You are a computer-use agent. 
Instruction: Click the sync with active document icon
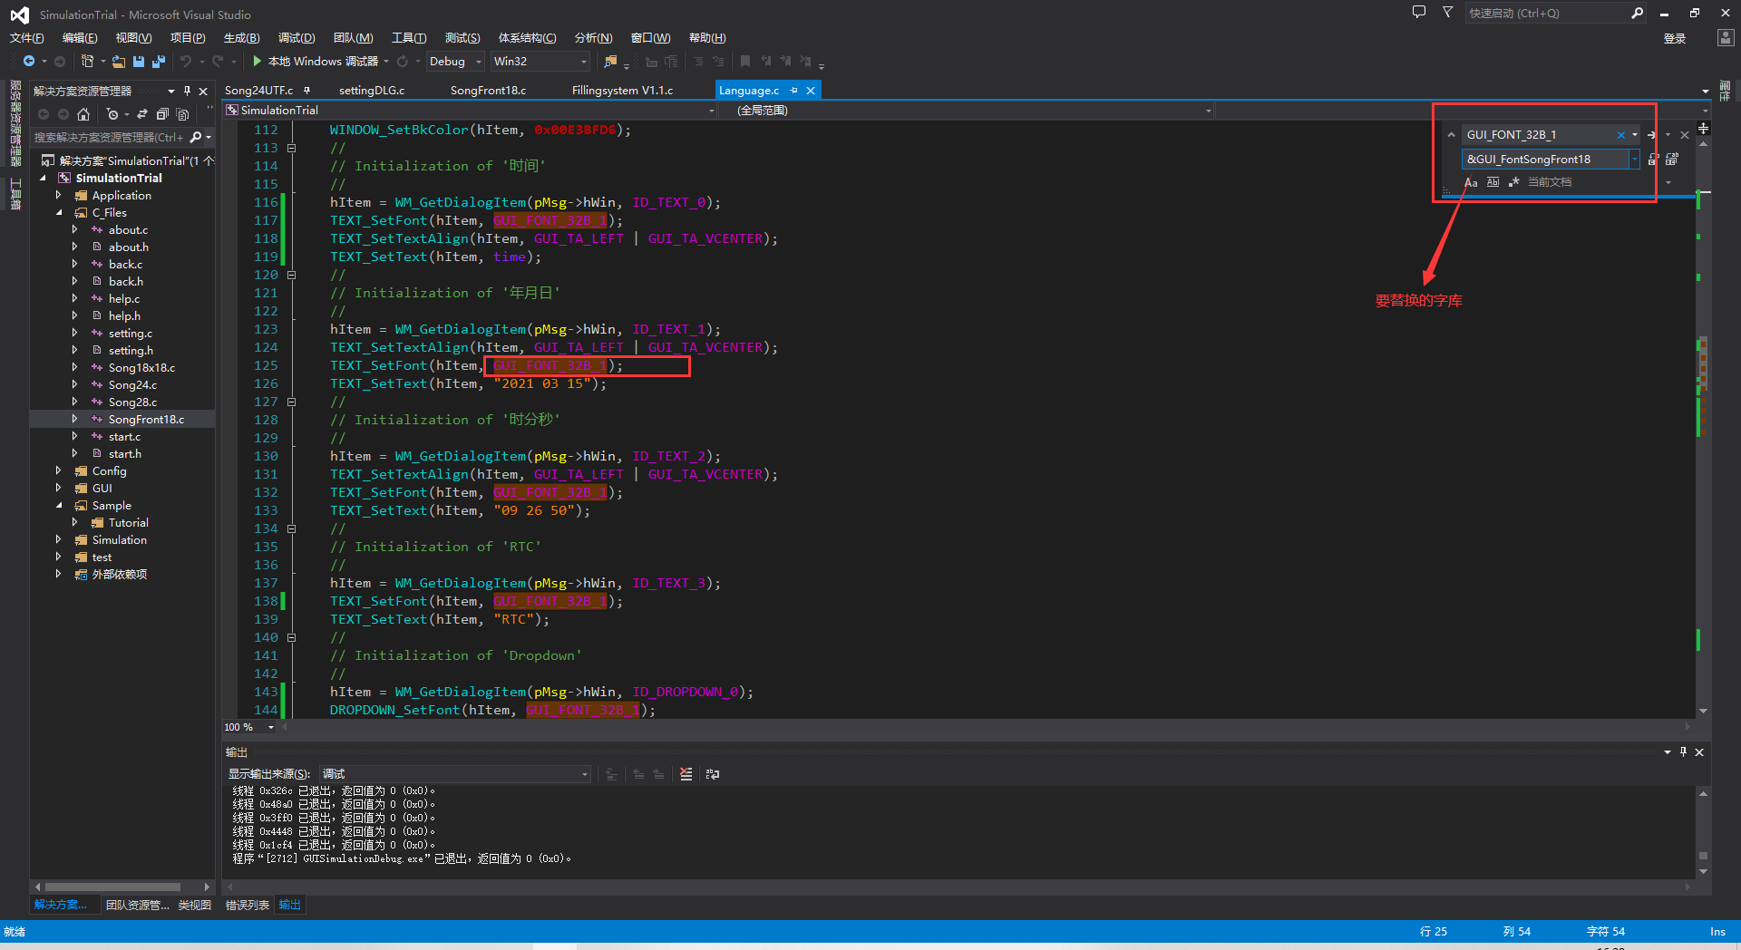point(142,114)
